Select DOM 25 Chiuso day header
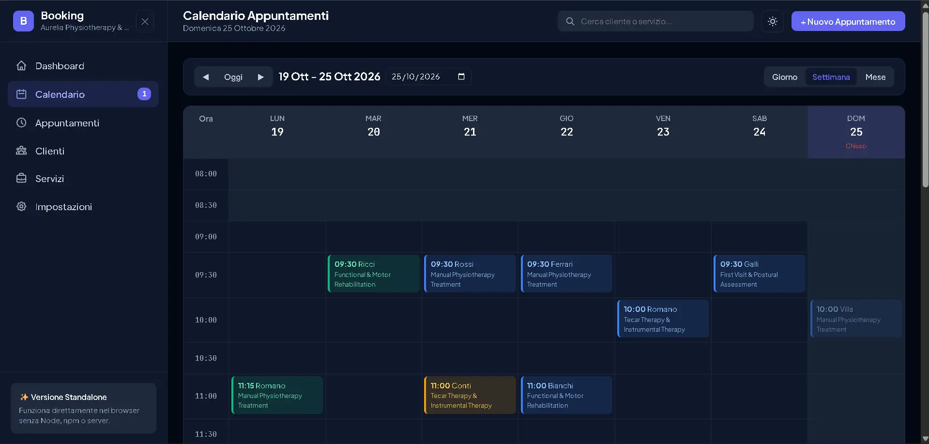The width and height of the screenshot is (929, 444). coord(856,132)
